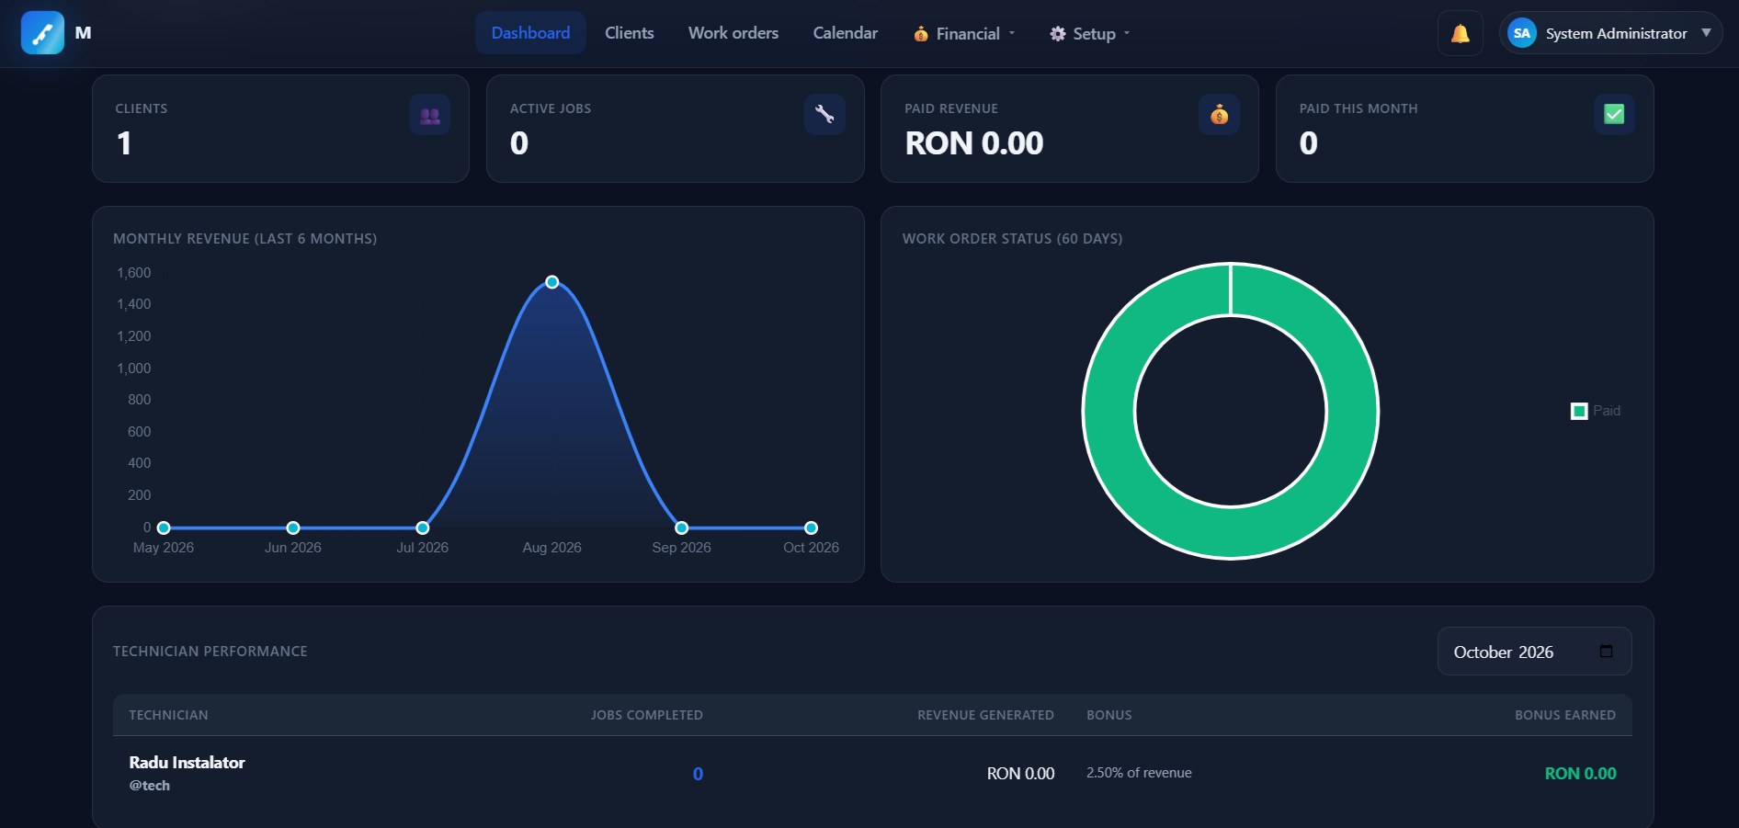
Task: Click the Radu Instalator technician name
Action: 187,762
